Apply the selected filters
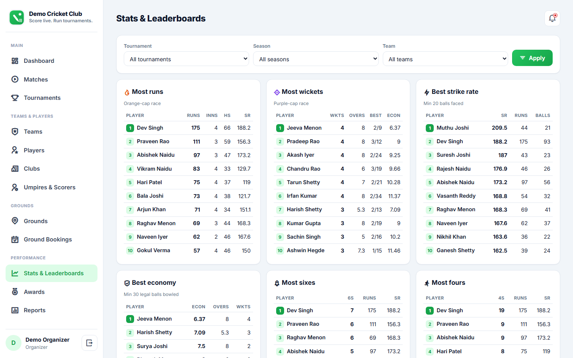The height and width of the screenshot is (358, 573). tap(532, 58)
